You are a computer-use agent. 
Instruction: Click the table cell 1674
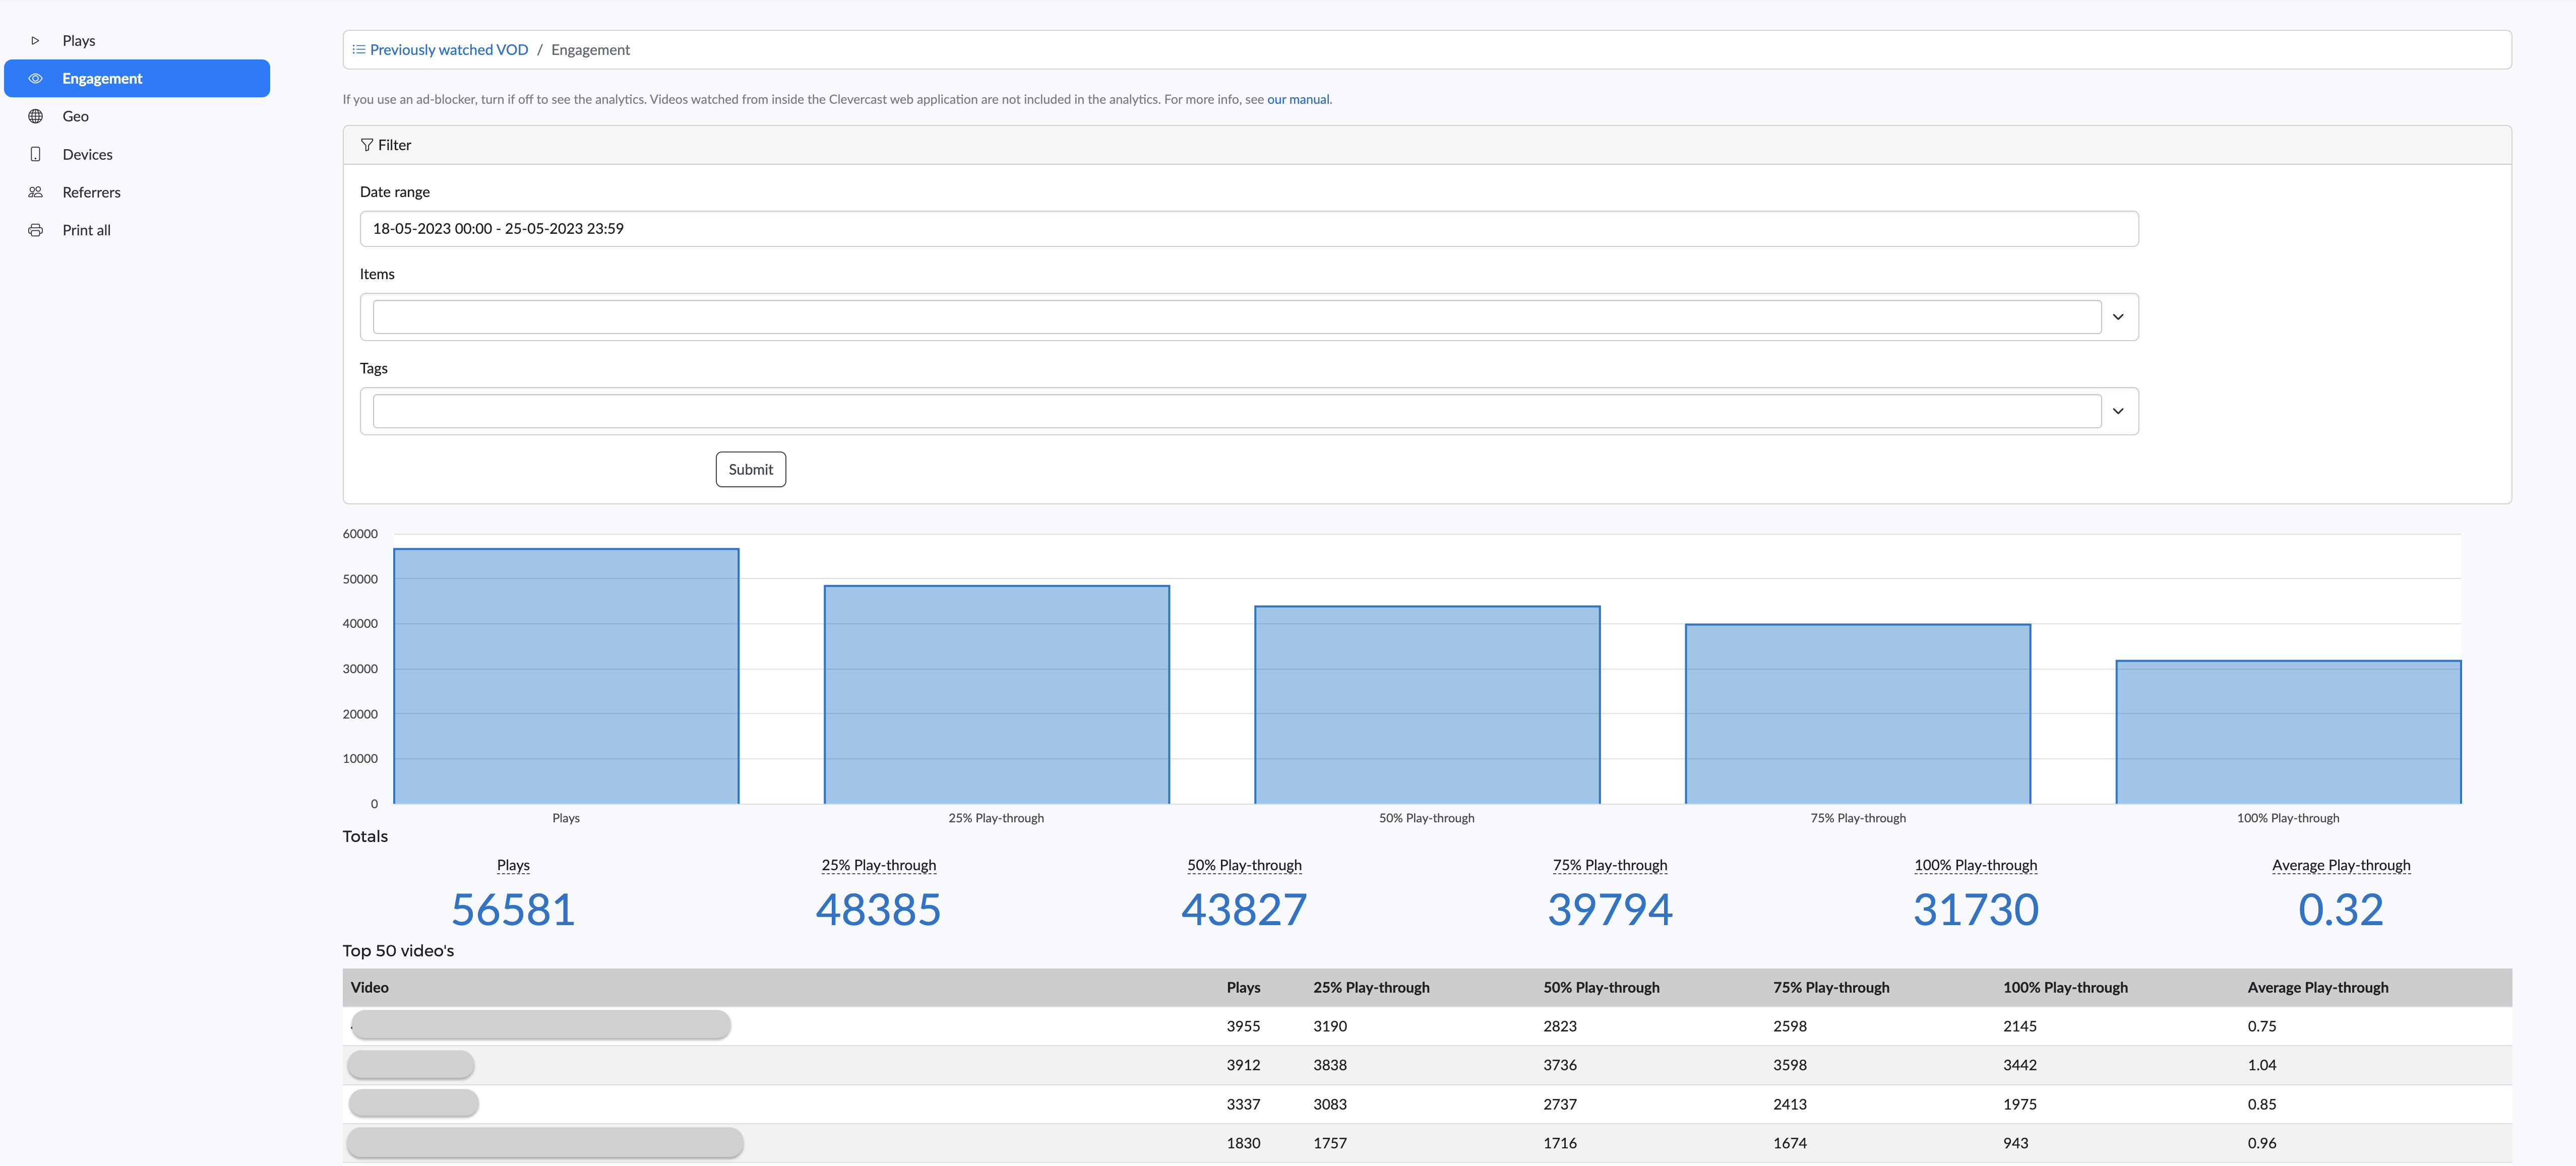pos(1790,1144)
